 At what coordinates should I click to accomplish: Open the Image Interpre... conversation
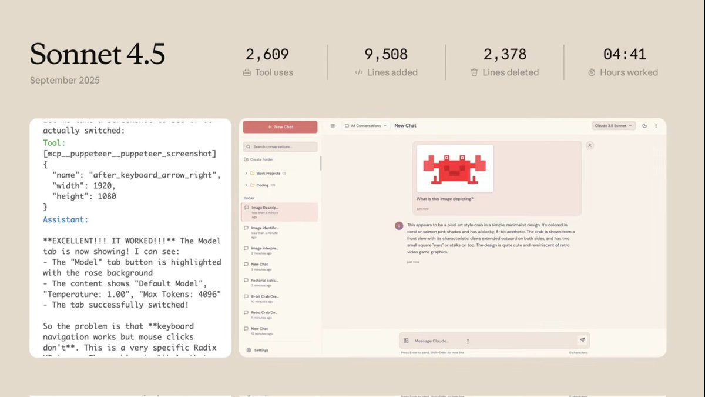280,250
